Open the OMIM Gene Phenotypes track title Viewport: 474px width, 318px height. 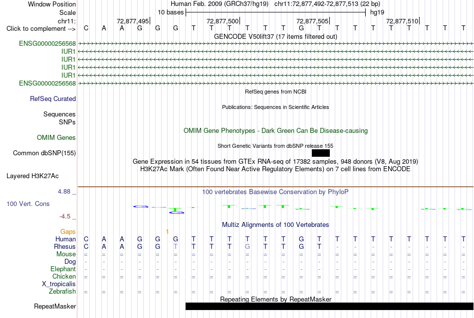tap(275, 130)
